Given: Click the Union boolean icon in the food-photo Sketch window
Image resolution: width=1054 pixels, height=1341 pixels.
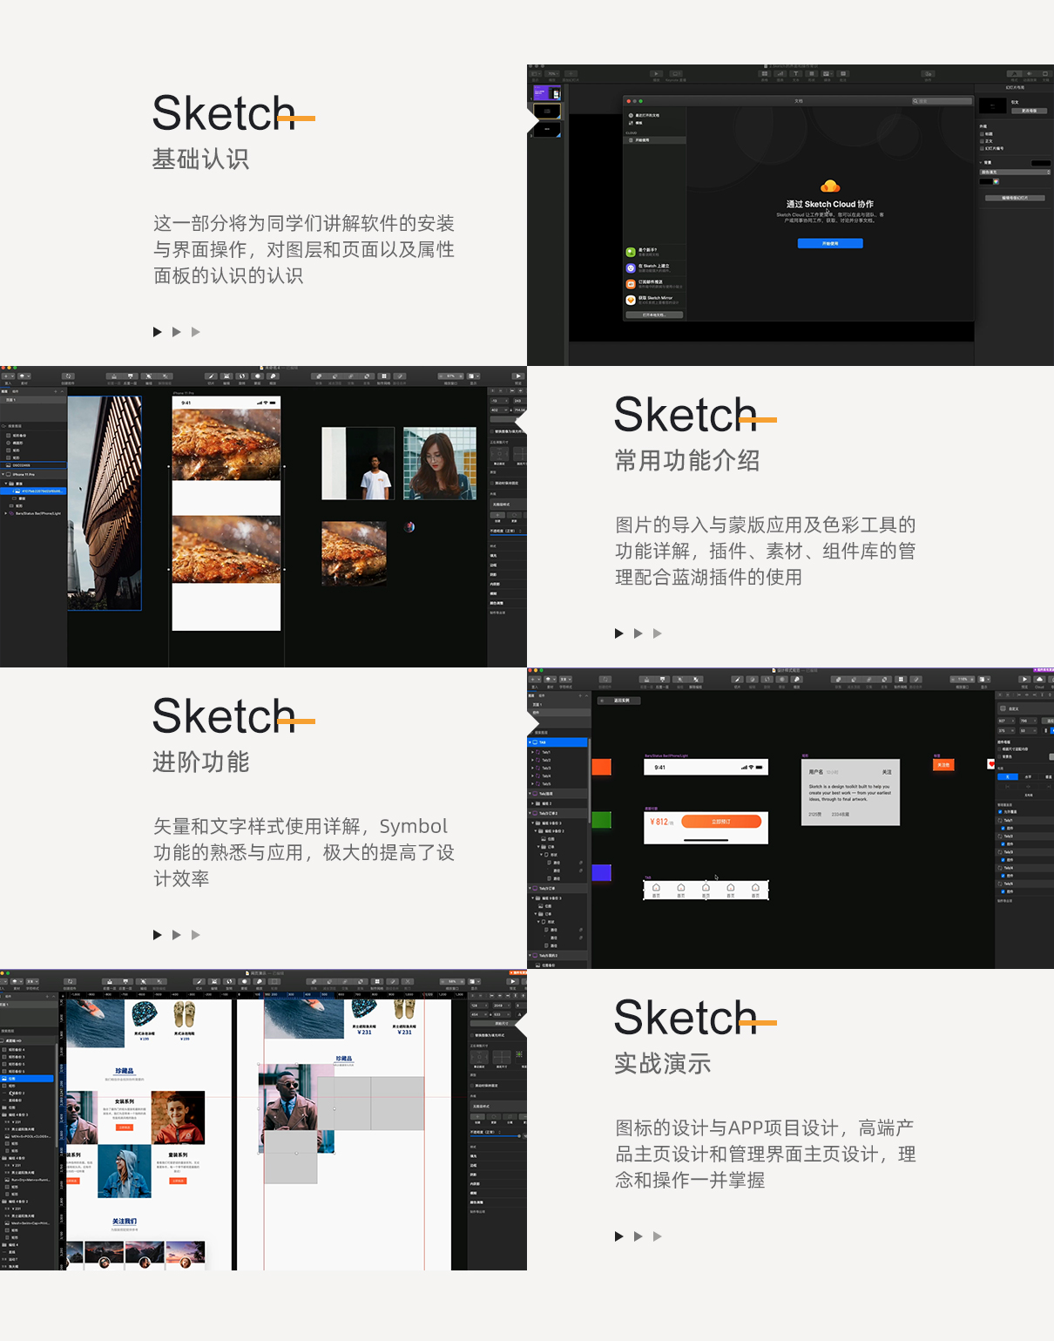Looking at the screenshot, I should click(319, 376).
